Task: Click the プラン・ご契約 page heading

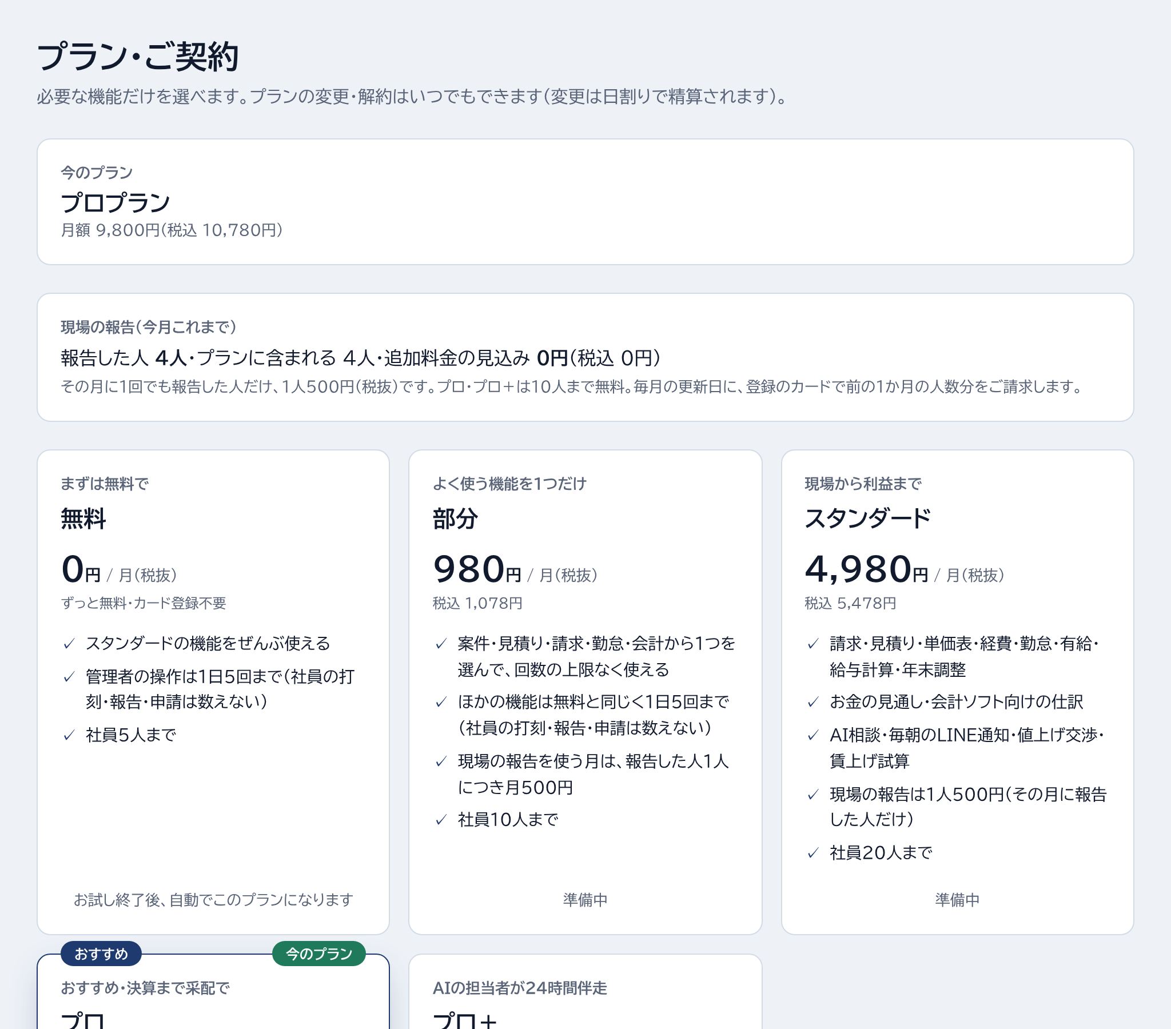Action: pyautogui.click(x=137, y=57)
